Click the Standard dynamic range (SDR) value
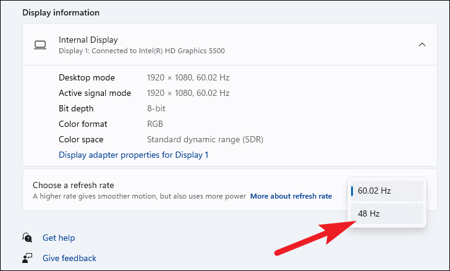Viewport: 450px width, 271px height. click(x=205, y=139)
